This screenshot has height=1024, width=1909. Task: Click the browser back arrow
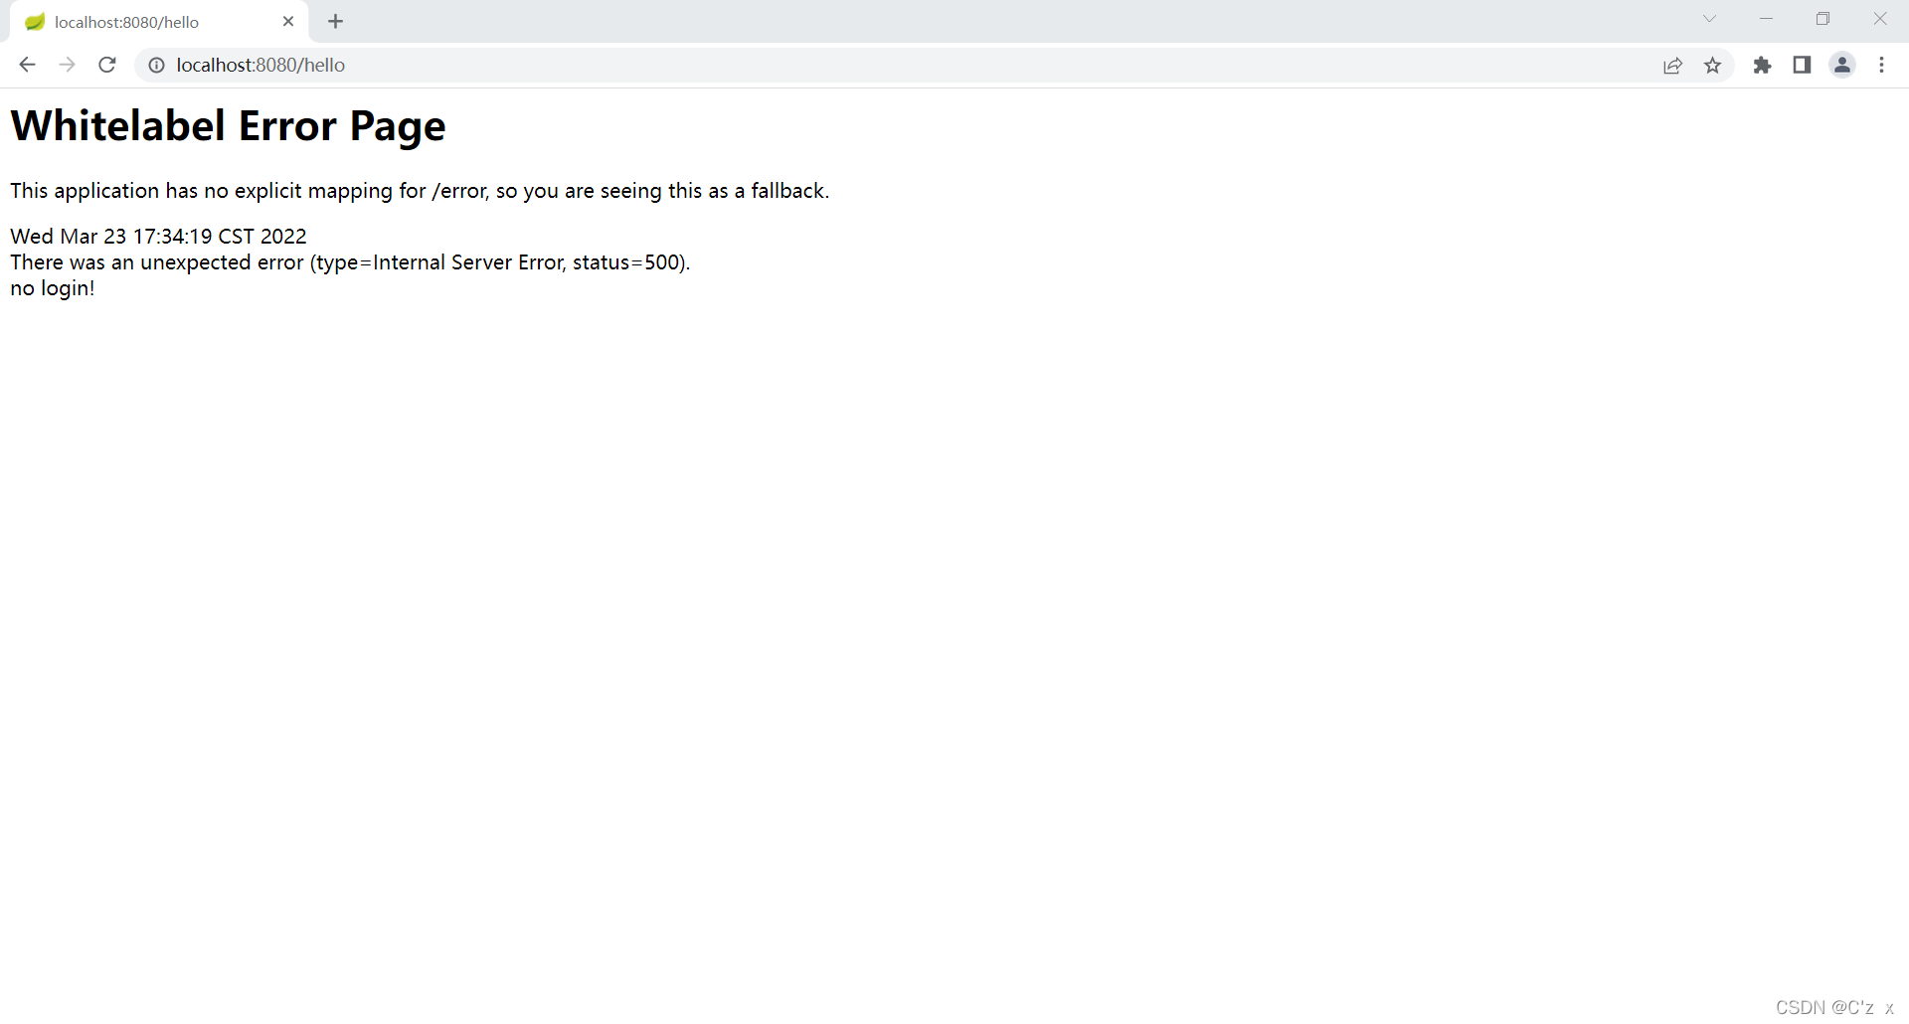point(27,65)
